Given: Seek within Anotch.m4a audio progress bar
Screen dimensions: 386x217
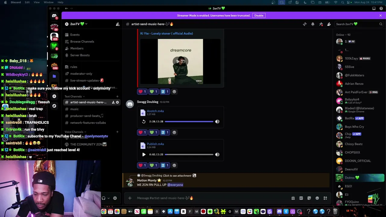Looking at the screenshot, I should [x=189, y=121].
